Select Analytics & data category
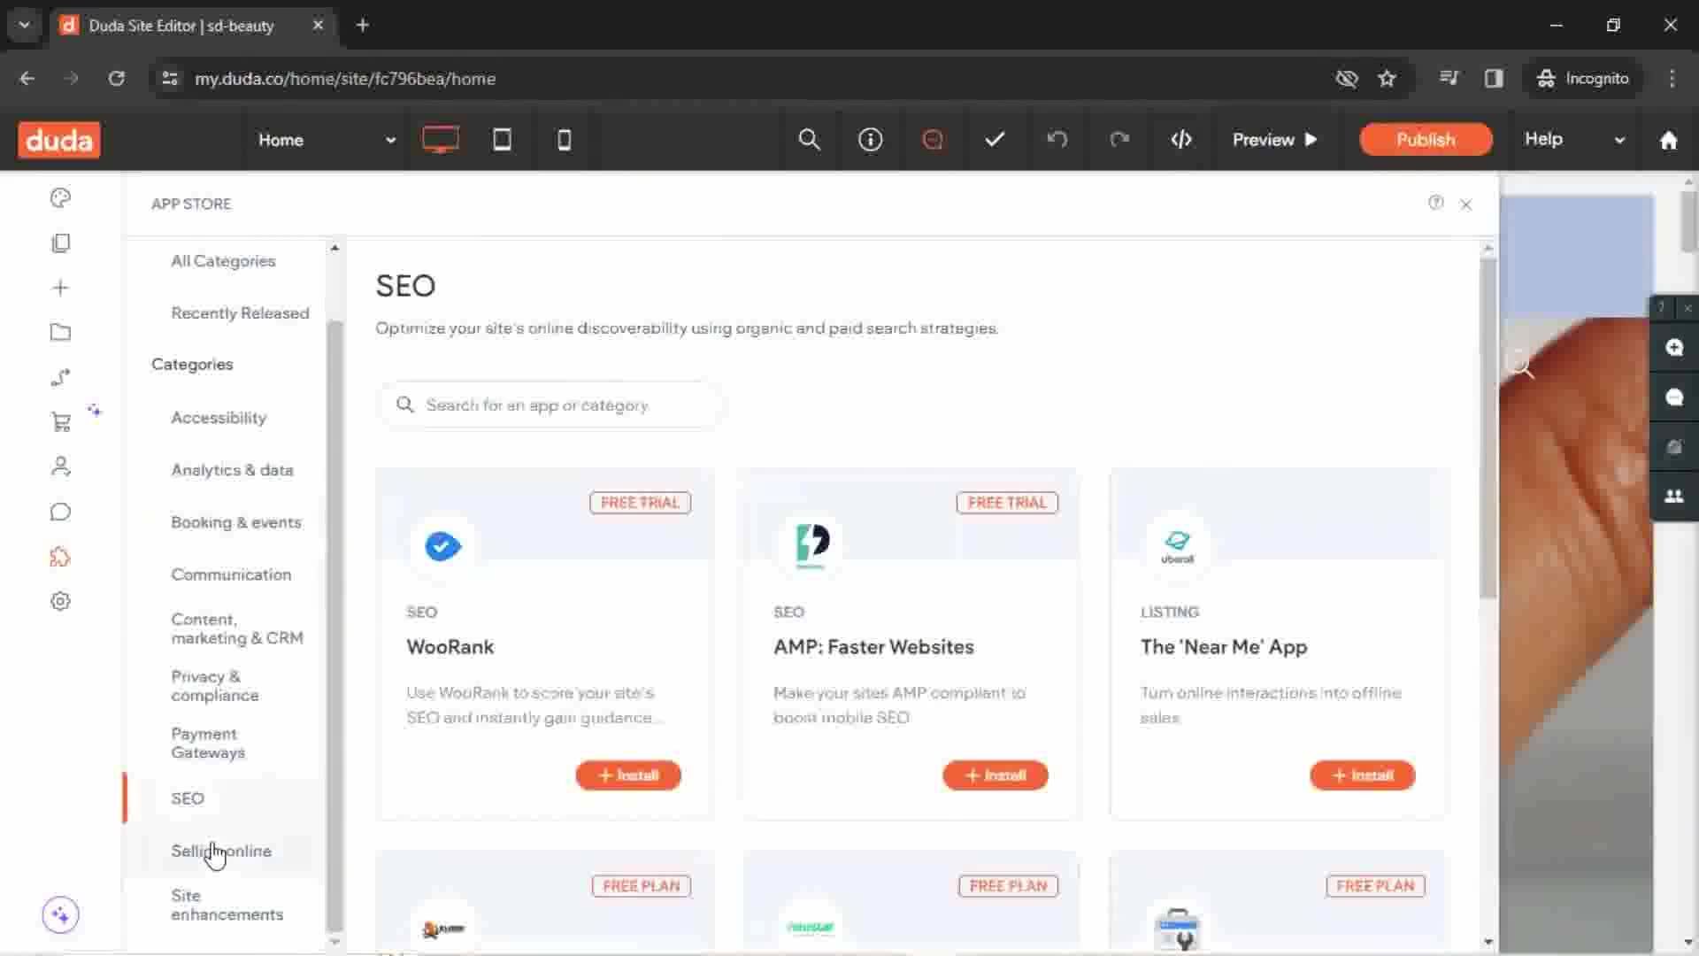This screenshot has width=1699, height=956. pyautogui.click(x=232, y=470)
